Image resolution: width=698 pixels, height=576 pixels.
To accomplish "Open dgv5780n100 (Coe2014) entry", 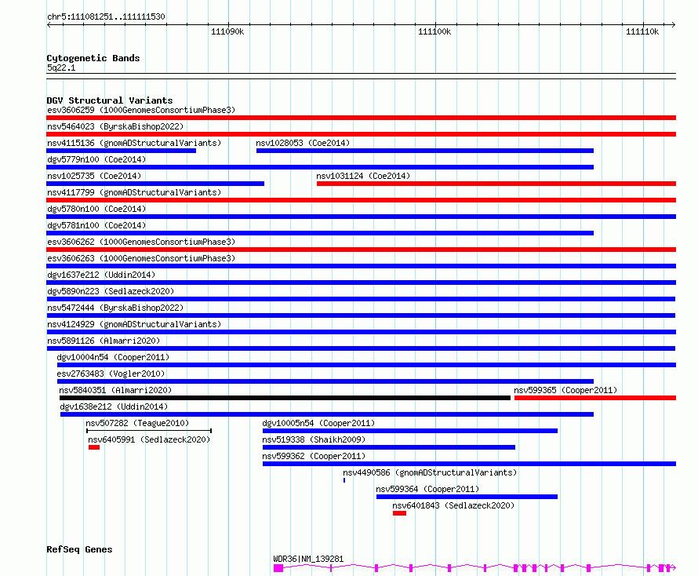I will (96, 209).
